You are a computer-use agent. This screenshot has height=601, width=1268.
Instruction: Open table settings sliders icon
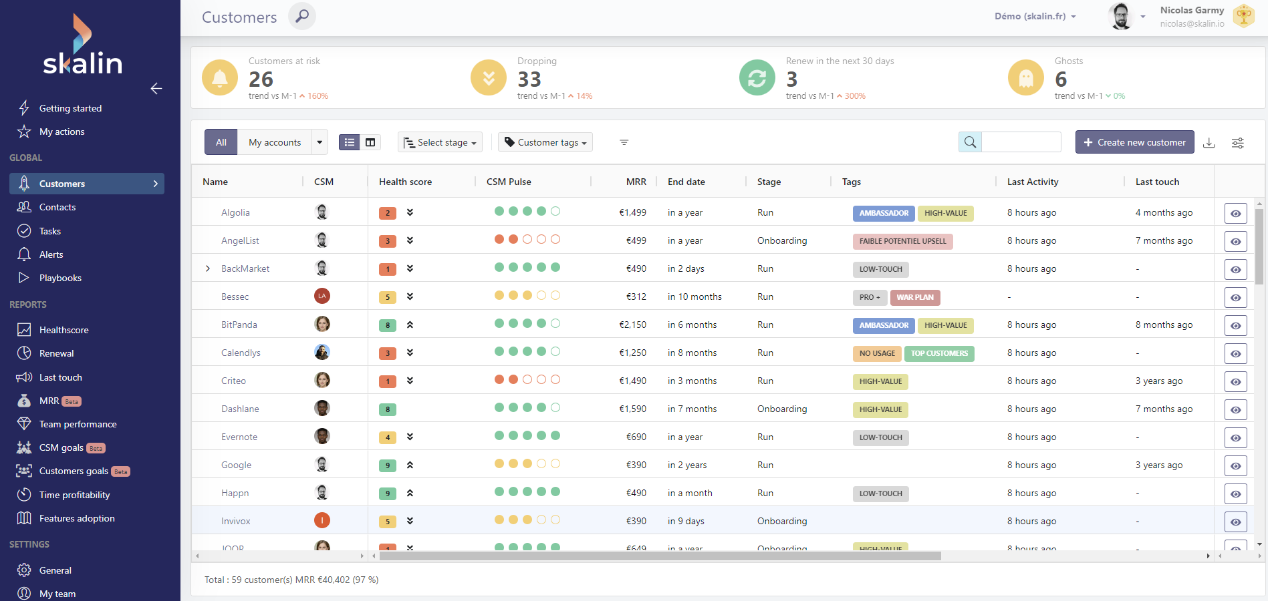pyautogui.click(x=1238, y=142)
